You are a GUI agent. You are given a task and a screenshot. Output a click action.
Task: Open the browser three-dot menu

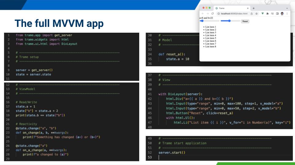point(287,14)
